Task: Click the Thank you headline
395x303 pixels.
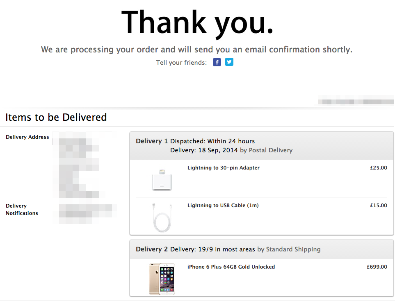Action: pos(198,23)
